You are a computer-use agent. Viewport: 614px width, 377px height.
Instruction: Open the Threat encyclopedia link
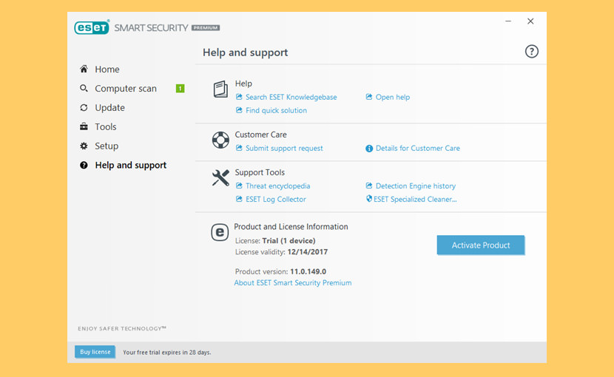[277, 186]
